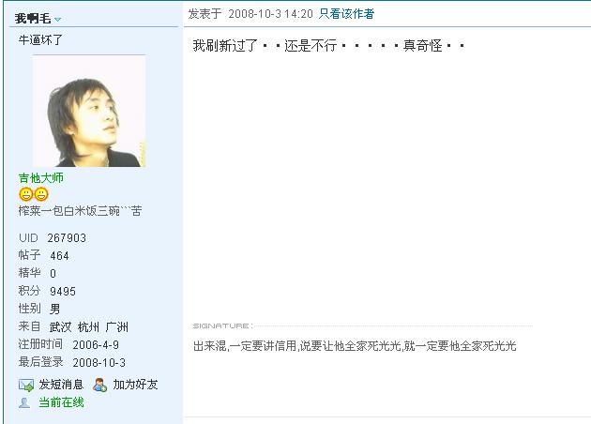
Task: Open the dropdown arrow next to username 我啊毛
Action: pos(57,19)
